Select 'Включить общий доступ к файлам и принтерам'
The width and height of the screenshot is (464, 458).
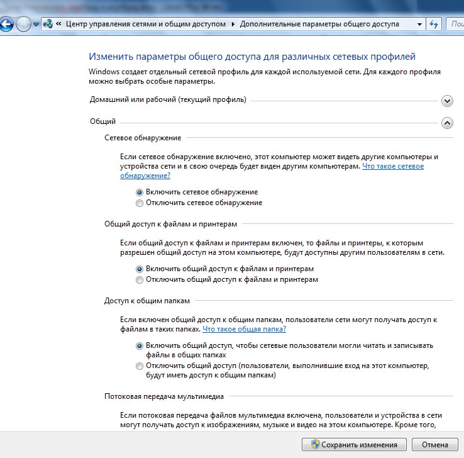point(140,269)
